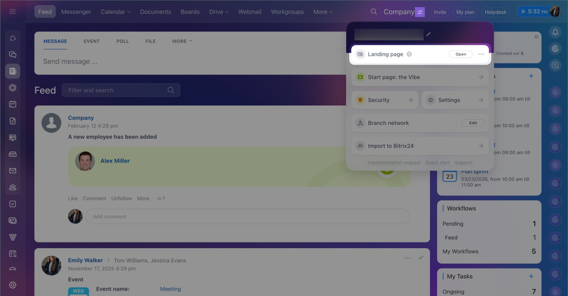Open the MORE dropdown in message composer
The height and width of the screenshot is (296, 568).
[x=182, y=41]
